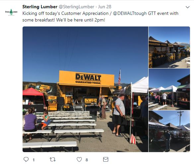Open Sterling Lumber profile avatar
Image resolution: width=194 pixels, height=165 pixels.
point(11,12)
